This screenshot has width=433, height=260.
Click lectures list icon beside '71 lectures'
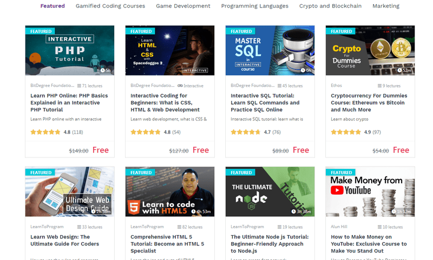79,86
